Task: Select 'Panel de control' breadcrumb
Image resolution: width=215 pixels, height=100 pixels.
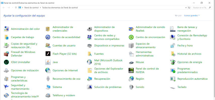Action: (x=31, y=8)
